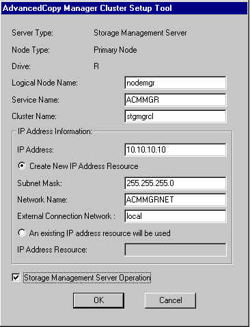Screen dimensions: 250x327
Task: Confirm the settings with OK button
Action: [98, 300]
